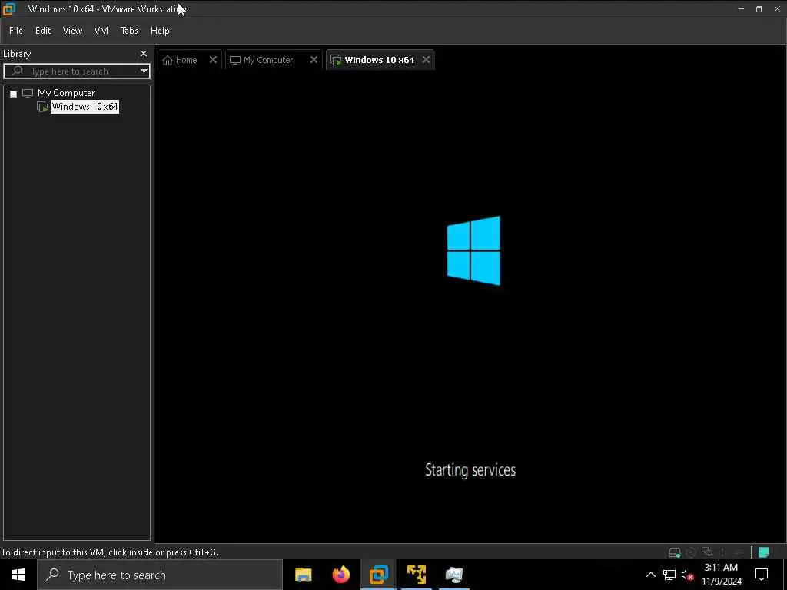Open the Library search dropdown arrow
787x590 pixels.
pos(144,71)
